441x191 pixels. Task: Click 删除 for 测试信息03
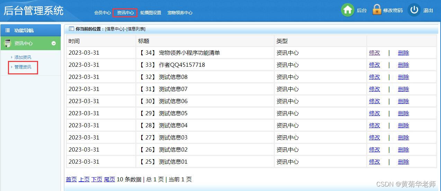(404, 137)
